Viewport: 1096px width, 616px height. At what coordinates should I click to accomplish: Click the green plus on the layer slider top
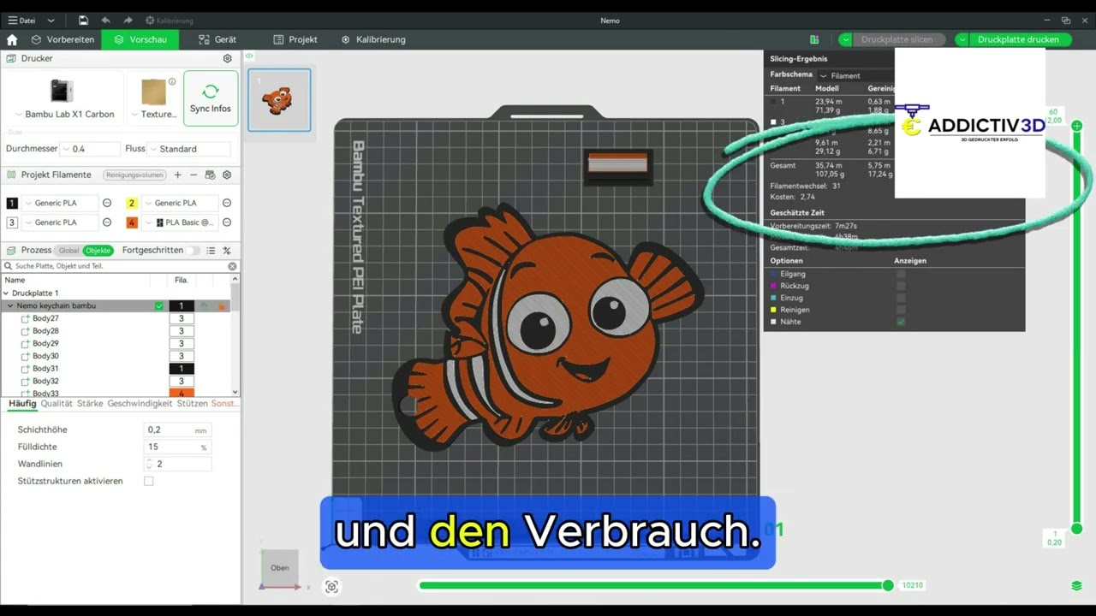(x=1077, y=126)
